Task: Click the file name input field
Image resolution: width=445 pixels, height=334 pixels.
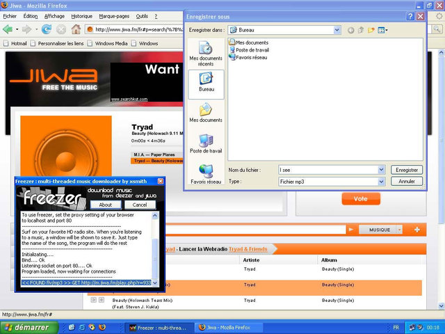Action: [x=328, y=170]
